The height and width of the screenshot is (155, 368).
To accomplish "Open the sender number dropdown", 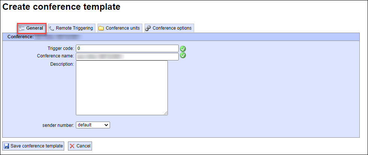I will pyautogui.click(x=93, y=125).
